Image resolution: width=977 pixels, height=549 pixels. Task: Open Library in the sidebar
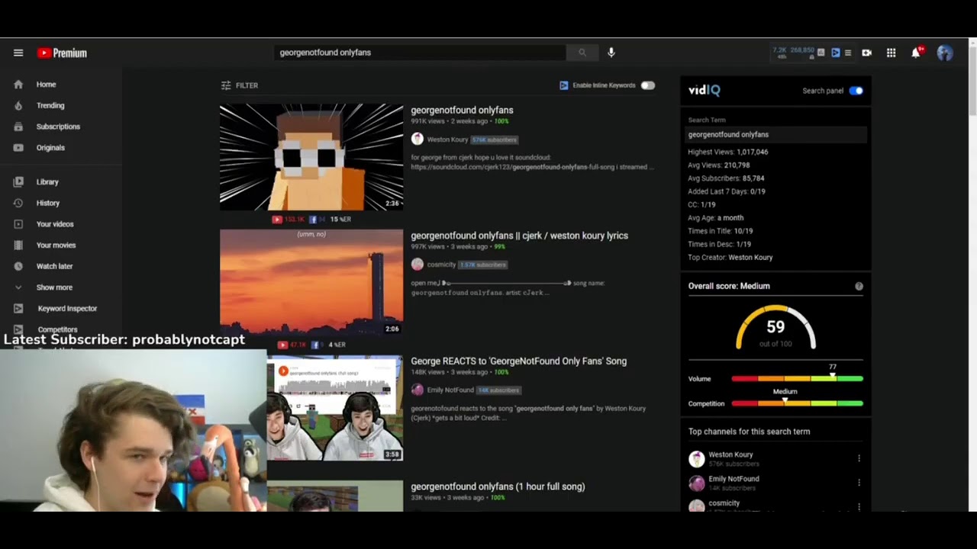pyautogui.click(x=47, y=182)
